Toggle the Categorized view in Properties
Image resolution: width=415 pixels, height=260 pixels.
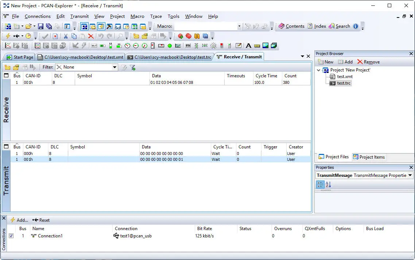coord(320,185)
